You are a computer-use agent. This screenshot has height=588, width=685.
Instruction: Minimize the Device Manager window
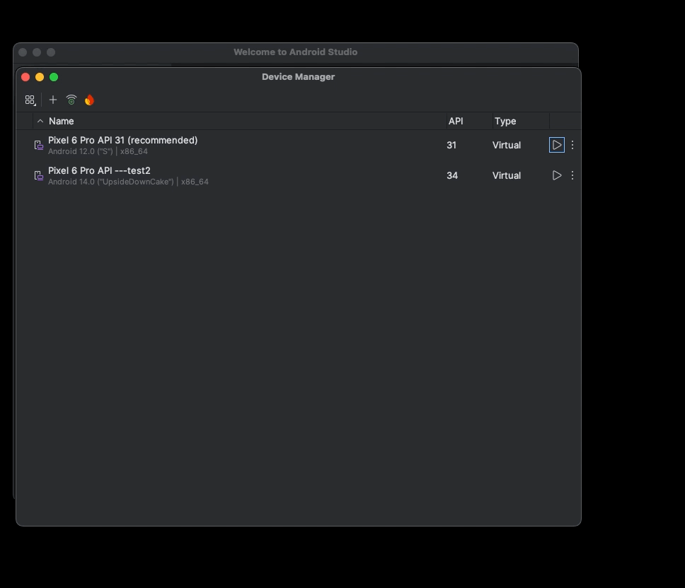[x=40, y=77]
